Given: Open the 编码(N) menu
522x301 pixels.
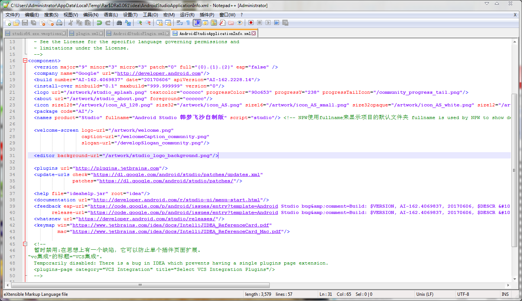Looking at the screenshot, I should [91, 15].
